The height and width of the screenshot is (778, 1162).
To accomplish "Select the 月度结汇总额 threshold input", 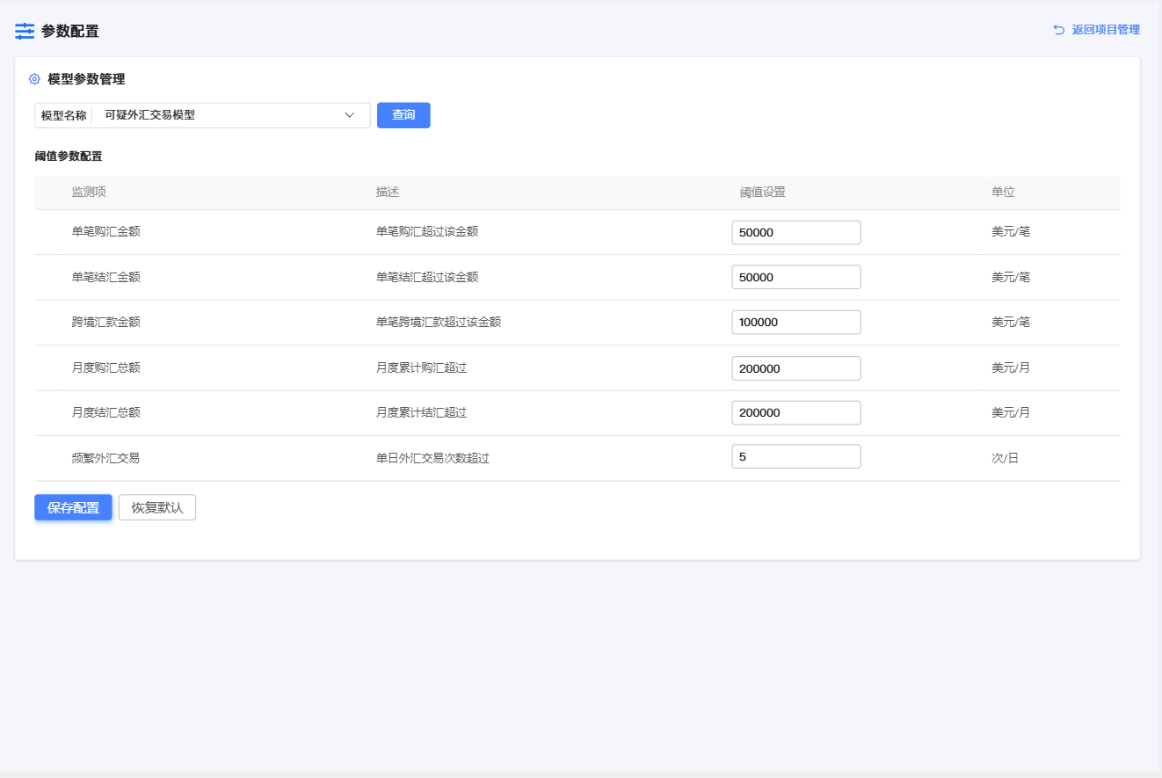I will click(795, 412).
